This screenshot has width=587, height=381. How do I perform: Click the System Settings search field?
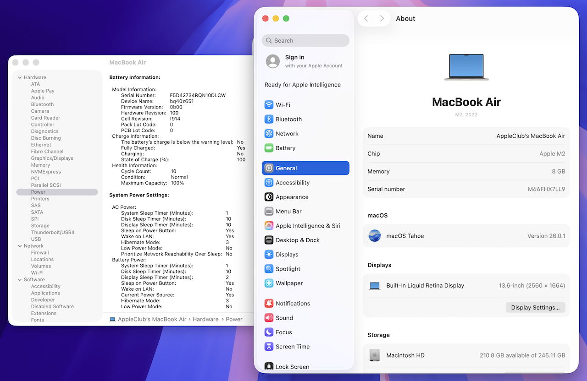point(306,41)
